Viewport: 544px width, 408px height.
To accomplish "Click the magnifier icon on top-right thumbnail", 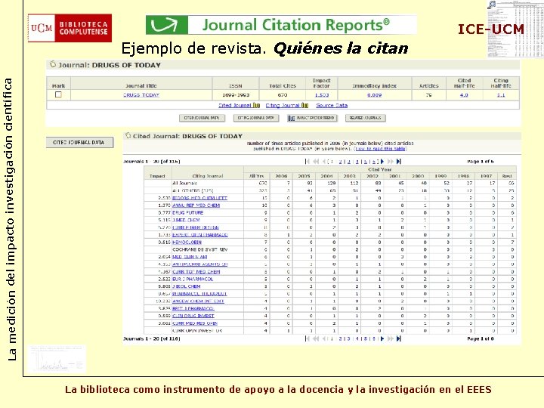I will pyautogui.click(x=492, y=5).
